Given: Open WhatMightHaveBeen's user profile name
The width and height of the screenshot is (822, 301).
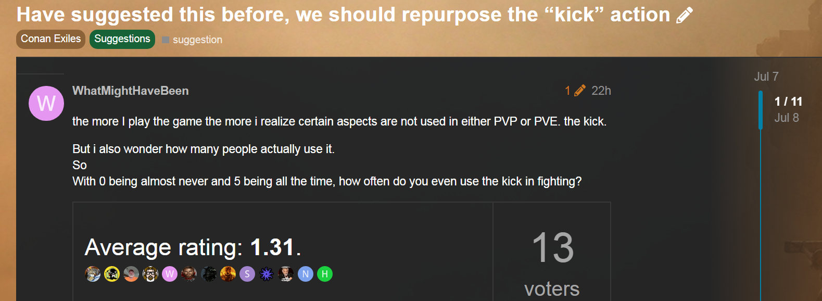Looking at the screenshot, I should [131, 91].
